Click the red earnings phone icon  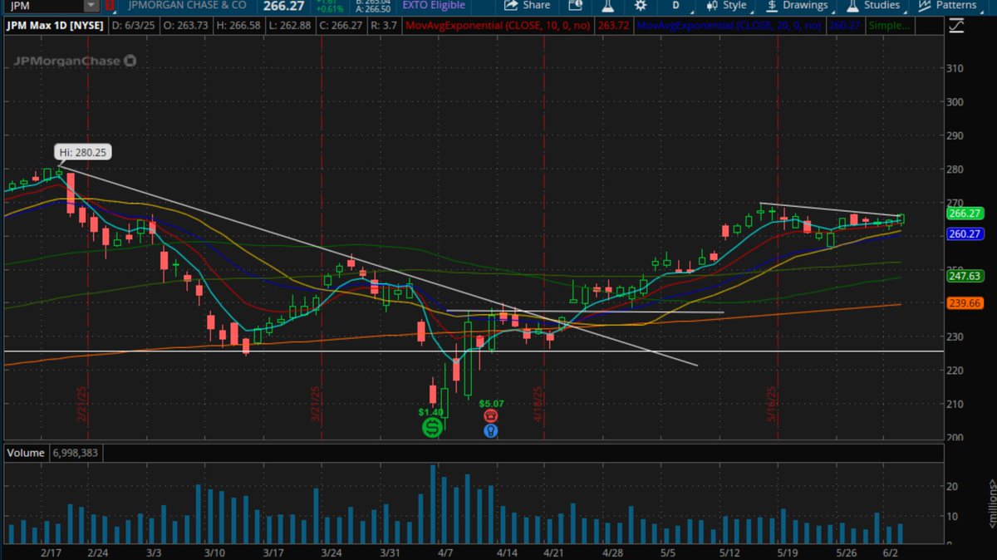[490, 415]
